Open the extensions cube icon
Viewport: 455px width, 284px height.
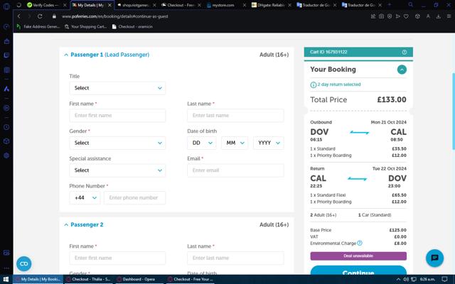click(417, 16)
